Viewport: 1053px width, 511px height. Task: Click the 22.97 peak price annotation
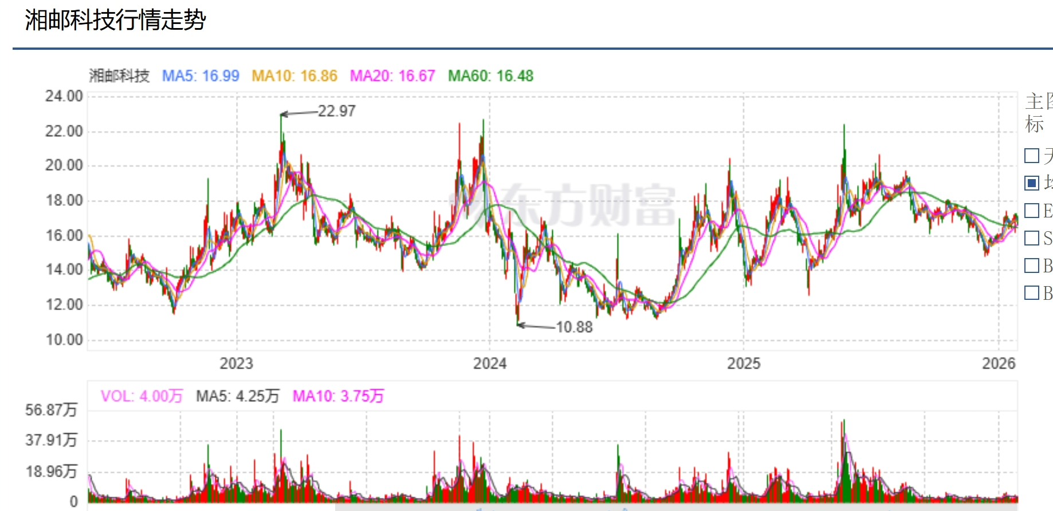pyautogui.click(x=337, y=111)
